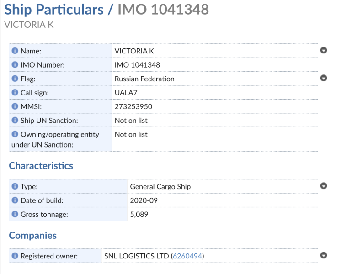Click the info icon beside Type
Image resolution: width=352 pixels, height=274 pixels.
click(x=15, y=186)
